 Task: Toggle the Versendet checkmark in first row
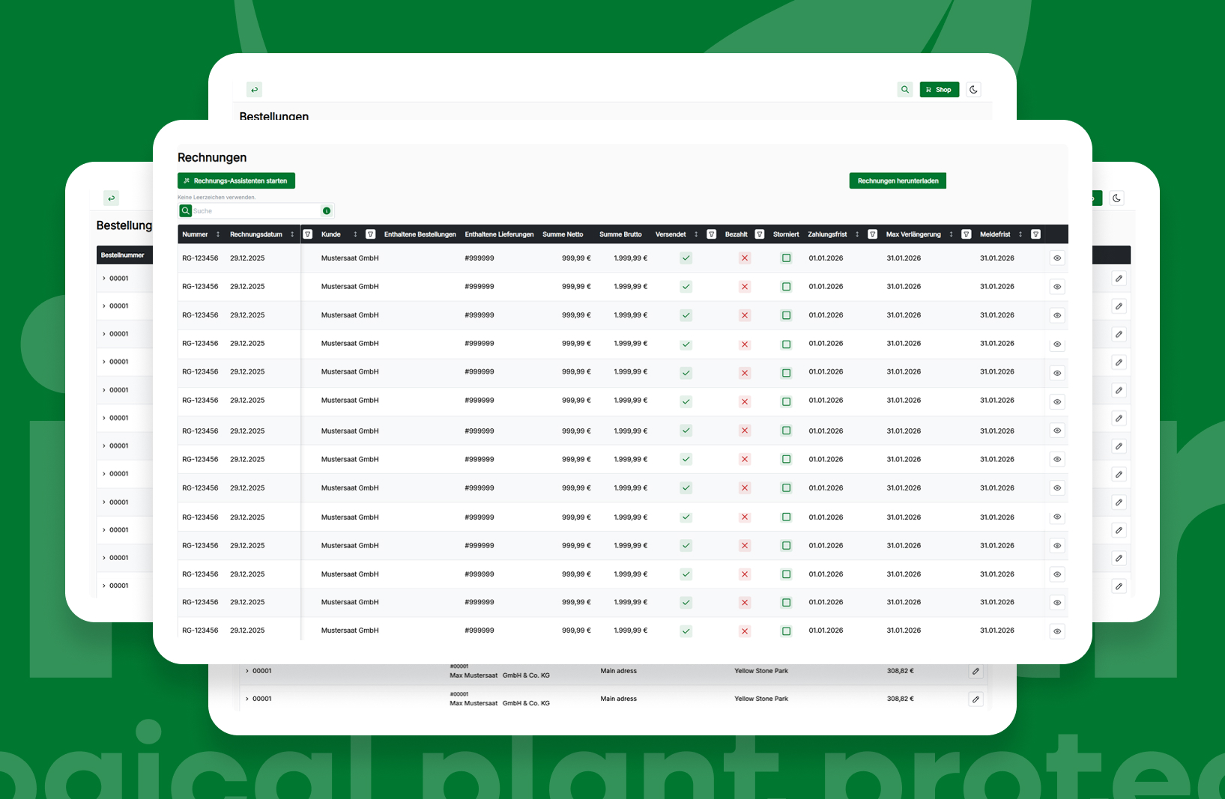point(686,258)
